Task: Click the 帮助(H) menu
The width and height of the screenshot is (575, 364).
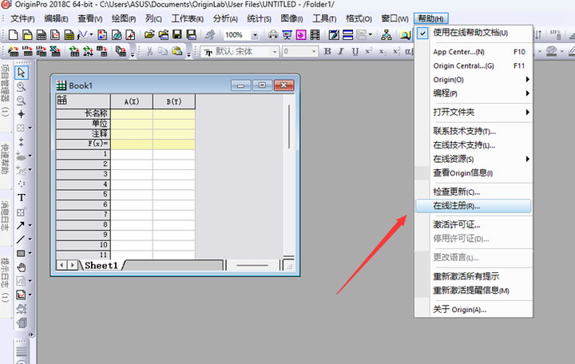Action: (x=431, y=18)
